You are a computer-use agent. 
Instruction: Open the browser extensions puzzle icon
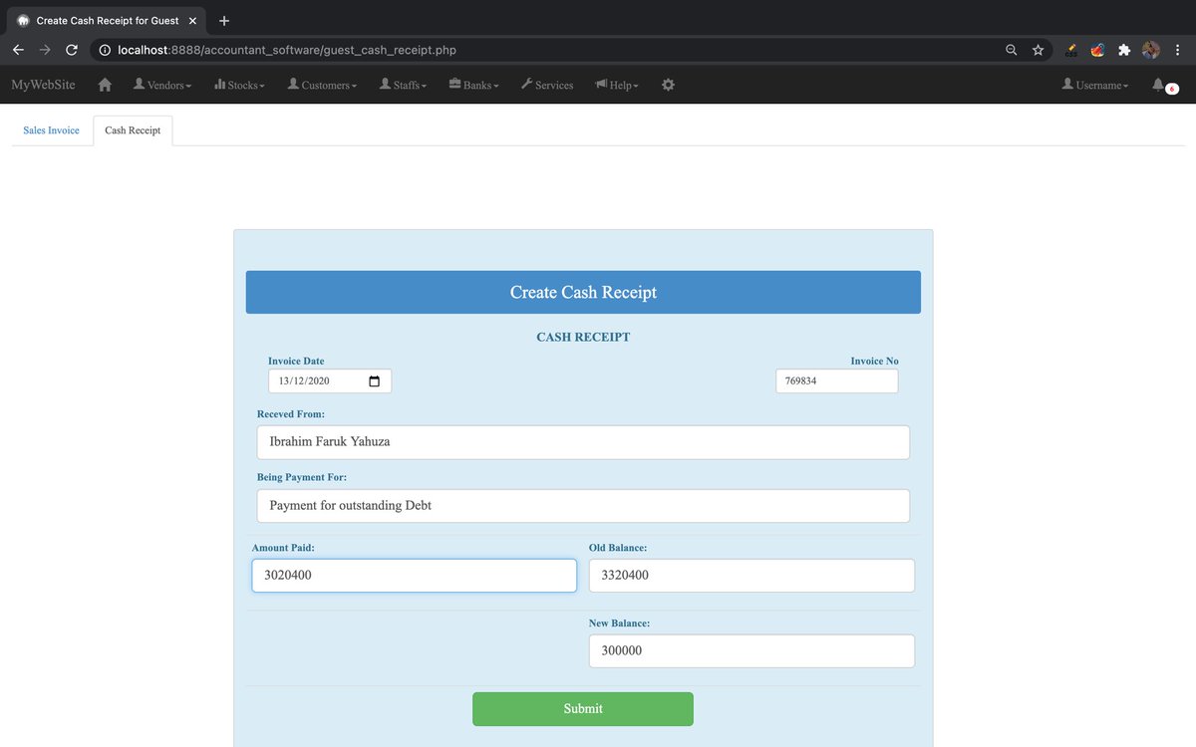coord(1124,49)
